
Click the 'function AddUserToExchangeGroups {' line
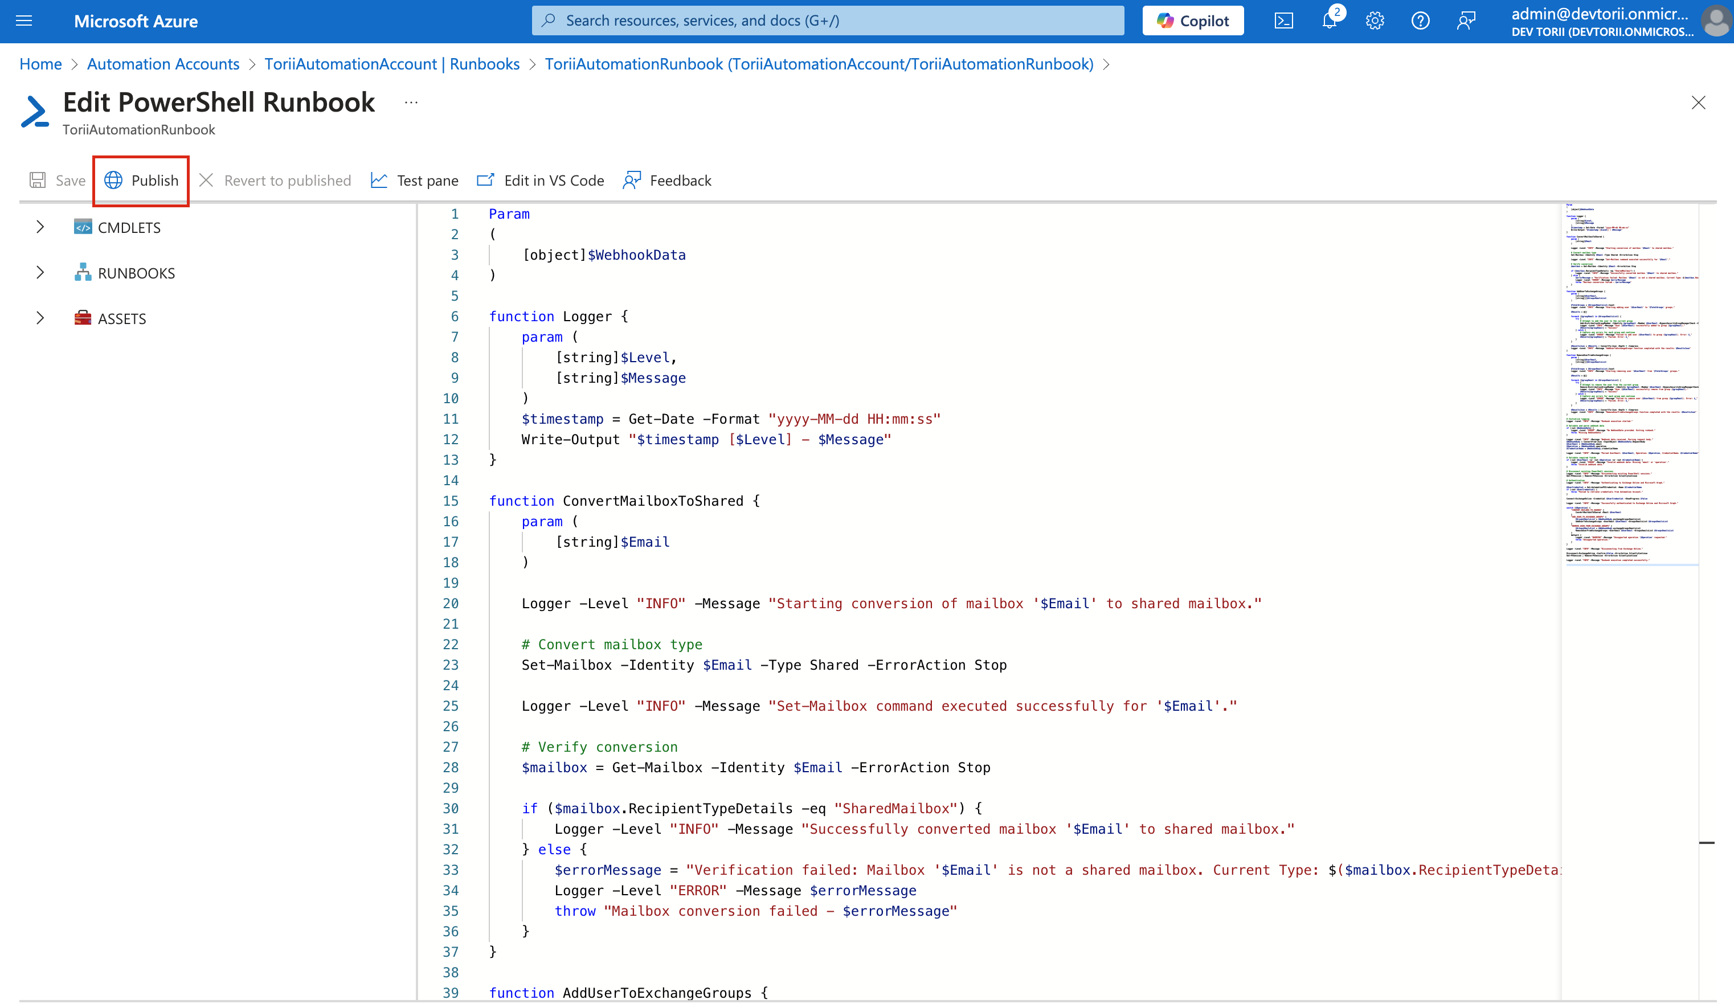coord(628,993)
